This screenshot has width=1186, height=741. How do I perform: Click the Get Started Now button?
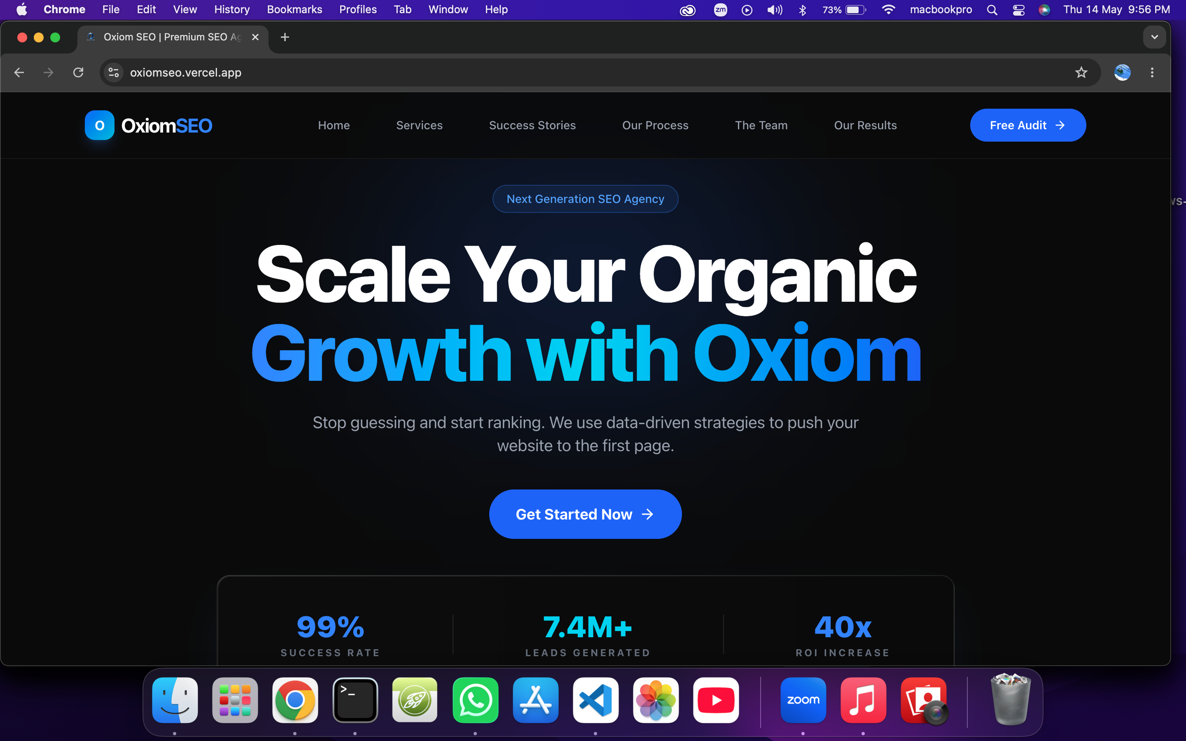585,514
